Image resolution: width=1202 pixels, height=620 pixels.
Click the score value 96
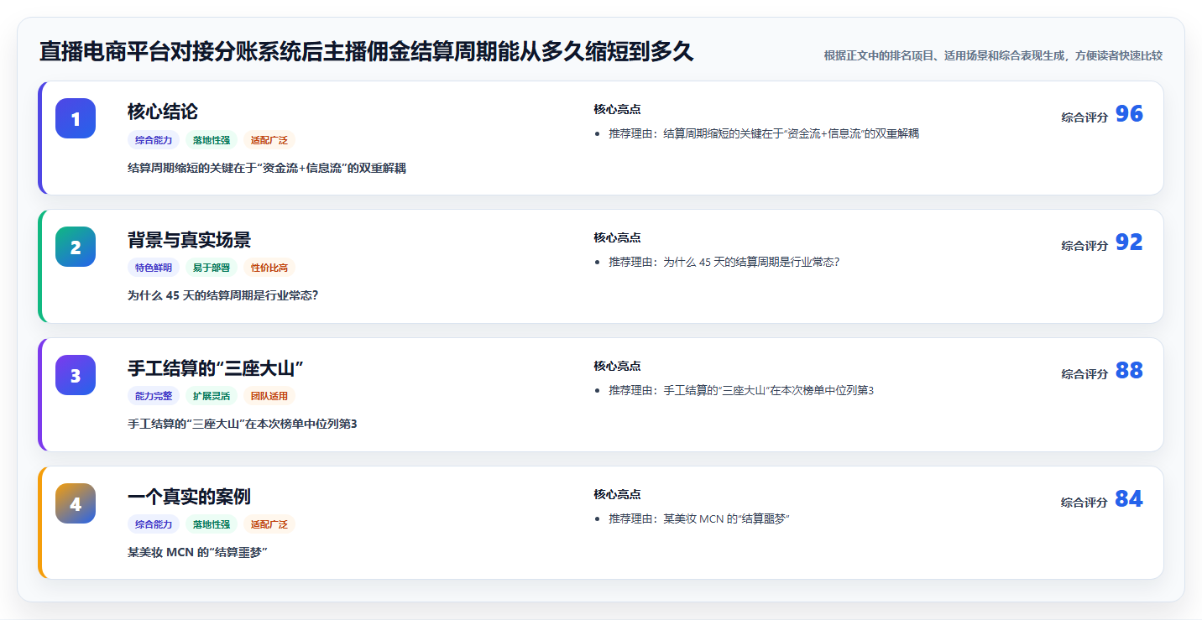[1129, 114]
